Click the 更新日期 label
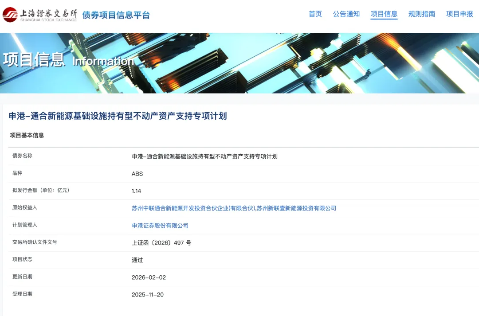Viewport: 479px width, 316px height. 22,277
